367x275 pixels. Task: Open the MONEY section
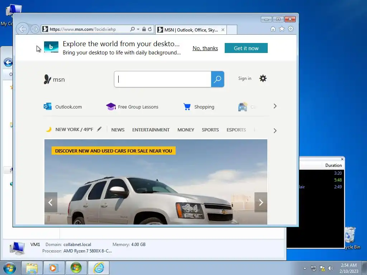pos(186,130)
